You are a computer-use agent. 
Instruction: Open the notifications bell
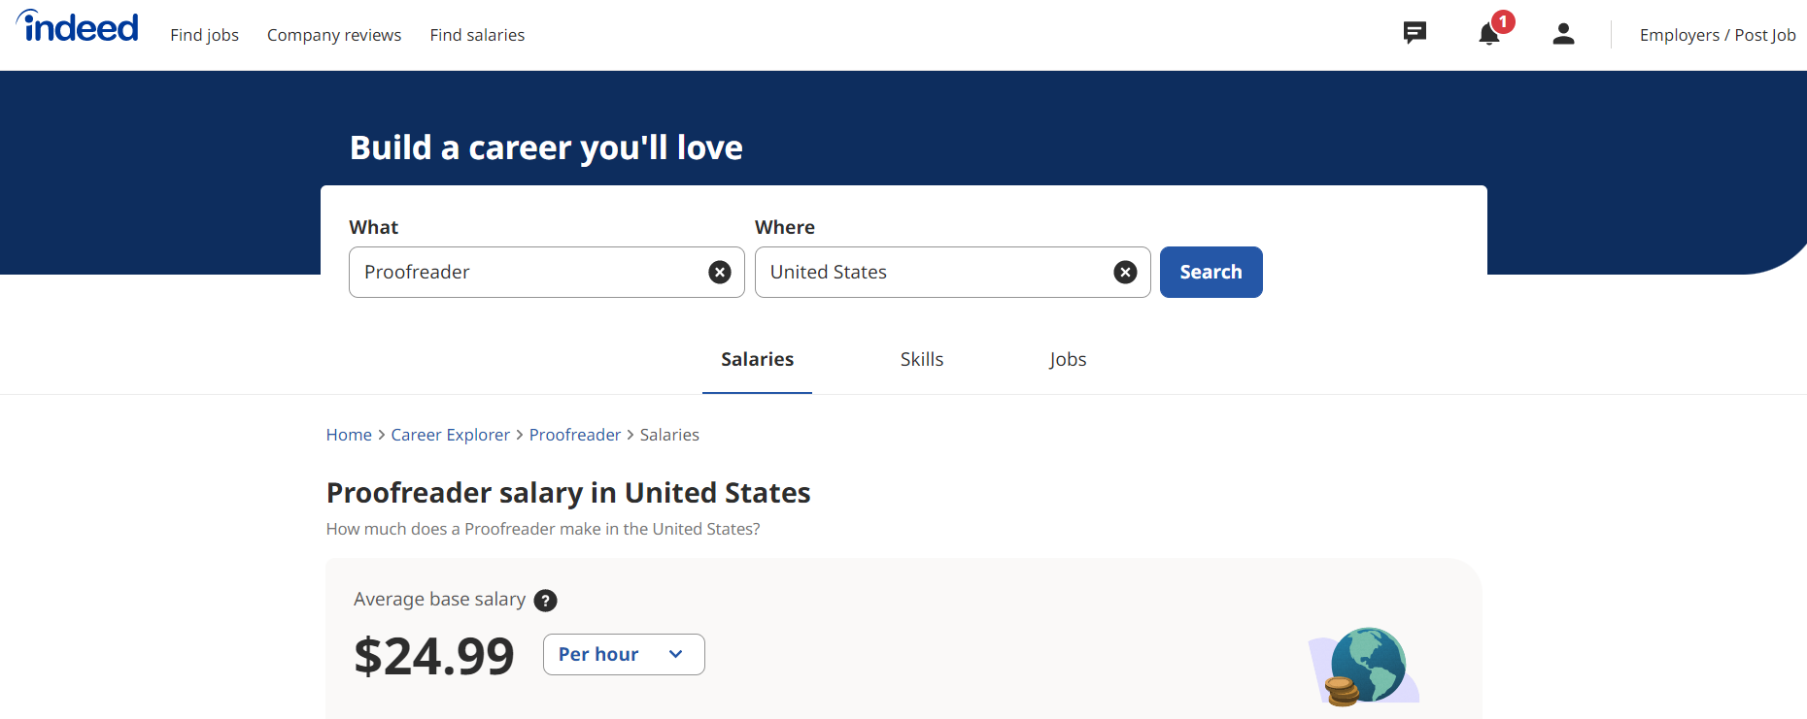point(1489,34)
